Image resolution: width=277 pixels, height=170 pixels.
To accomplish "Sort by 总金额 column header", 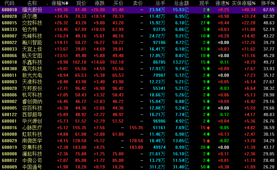I will pos(182,3).
